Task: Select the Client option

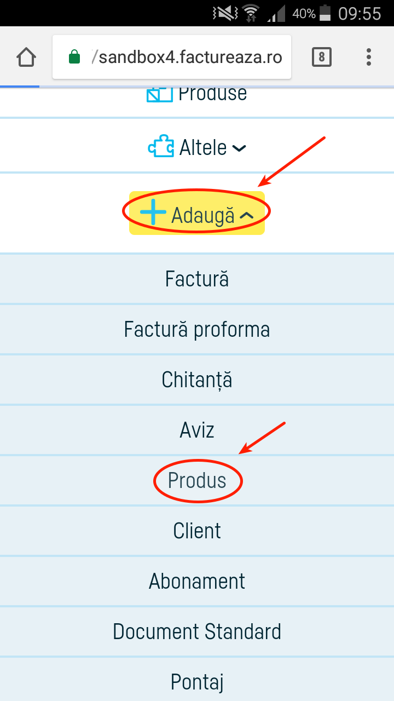Action: (197, 530)
